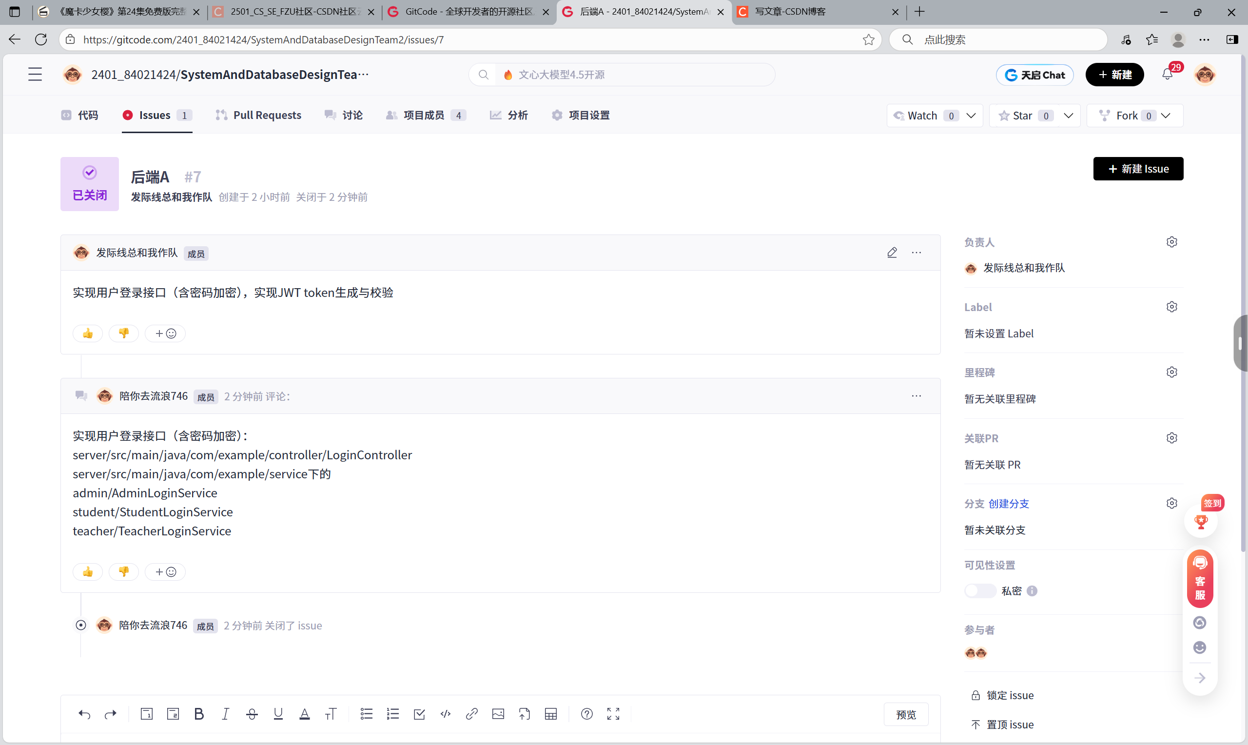Thumbs-down the 陪你去流浪746 comment
Image resolution: width=1248 pixels, height=745 pixels.
point(123,572)
